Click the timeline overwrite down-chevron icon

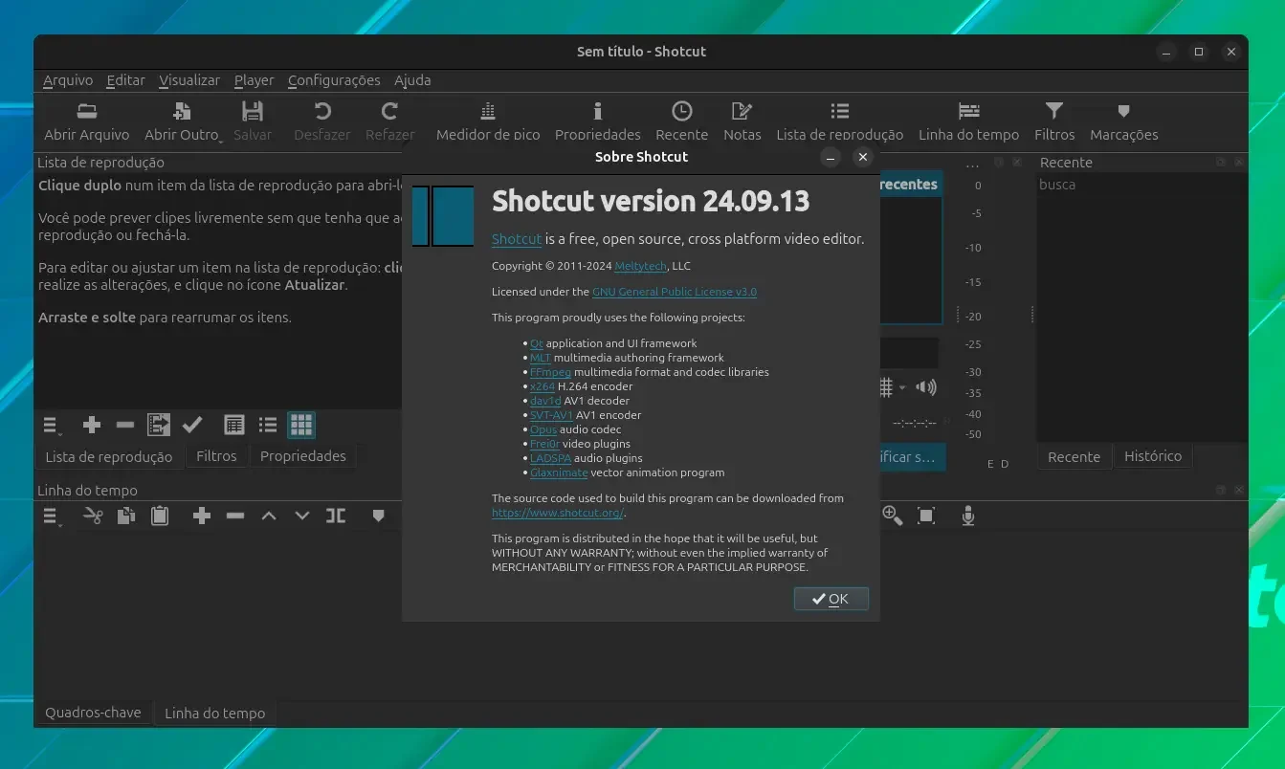click(302, 516)
